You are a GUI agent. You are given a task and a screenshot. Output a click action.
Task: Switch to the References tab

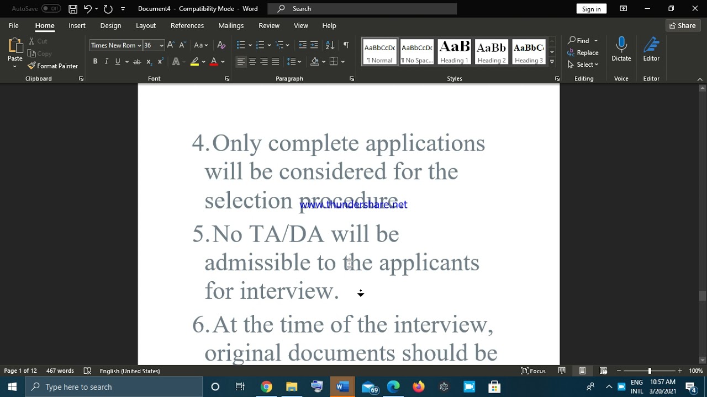pyautogui.click(x=187, y=25)
